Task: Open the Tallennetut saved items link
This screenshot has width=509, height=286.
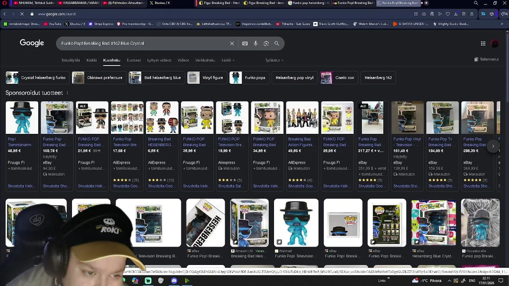Action: tap(486, 60)
